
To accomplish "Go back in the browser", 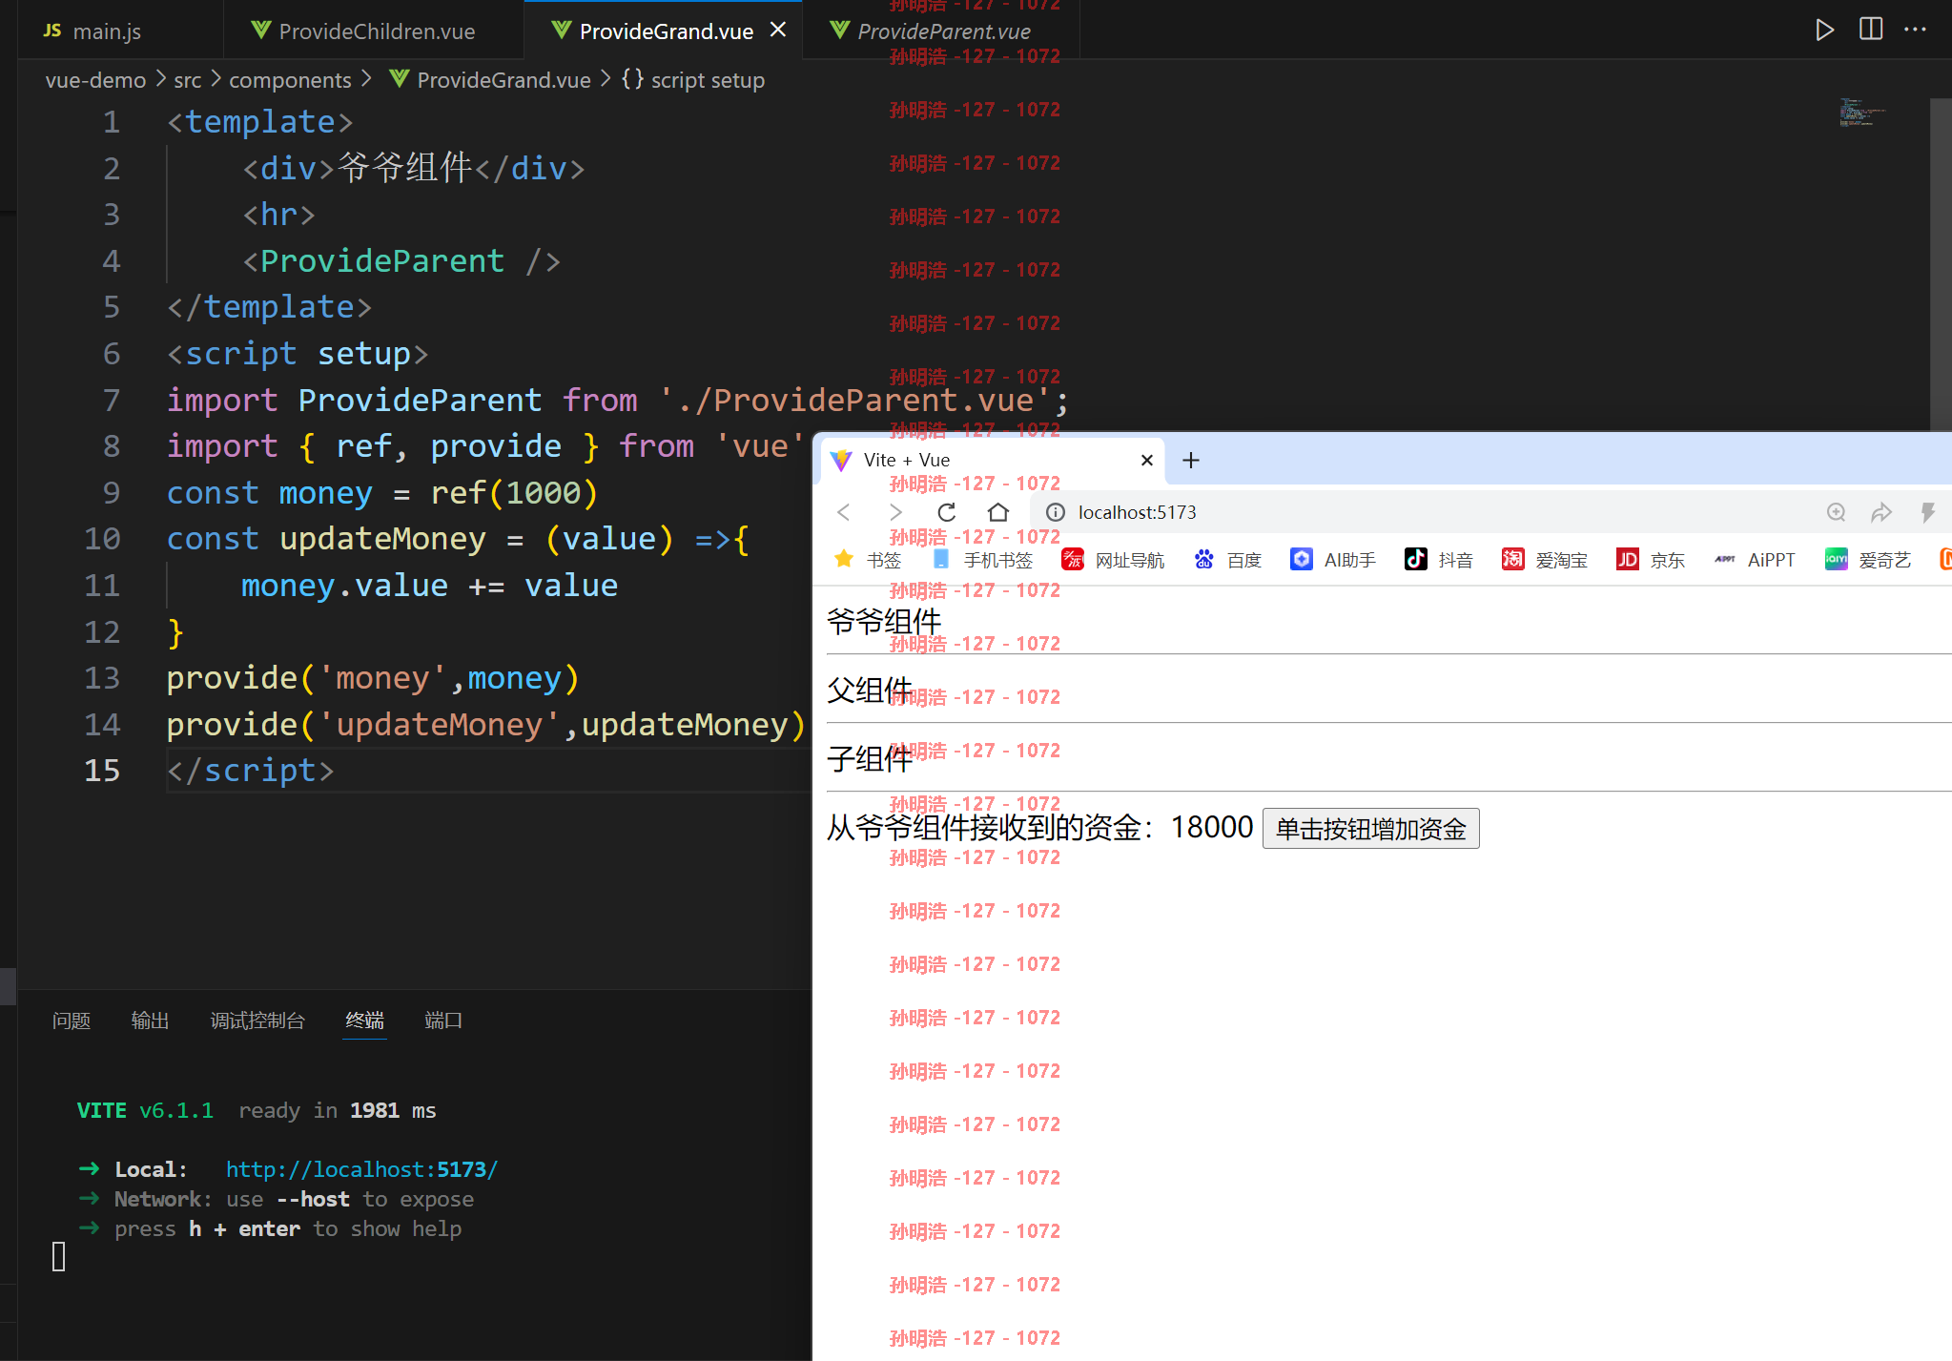I will tap(843, 512).
